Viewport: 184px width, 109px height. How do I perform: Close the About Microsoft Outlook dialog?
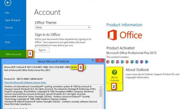(x=100, y=61)
